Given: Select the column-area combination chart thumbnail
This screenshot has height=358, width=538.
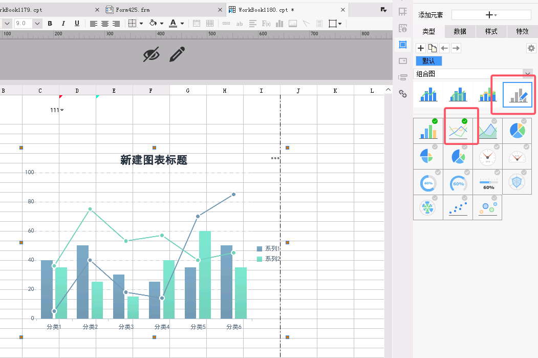Looking at the screenshot, I should point(458,94).
